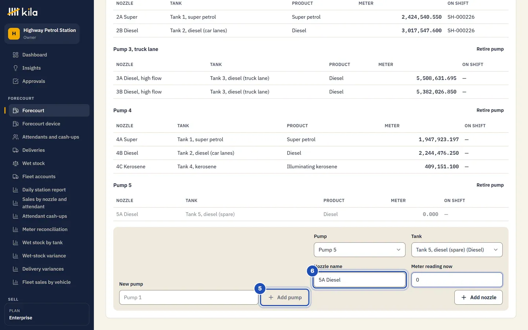Retire Pump 5
This screenshot has height=330, width=528.
490,185
